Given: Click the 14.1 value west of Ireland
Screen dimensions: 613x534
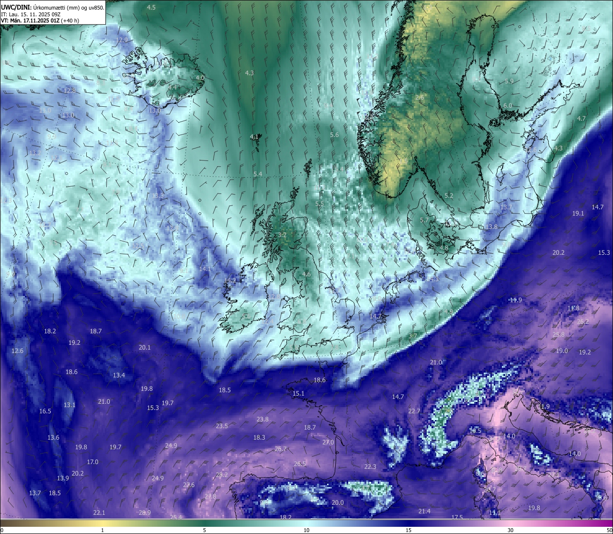Looking at the screenshot, I should [205, 269].
